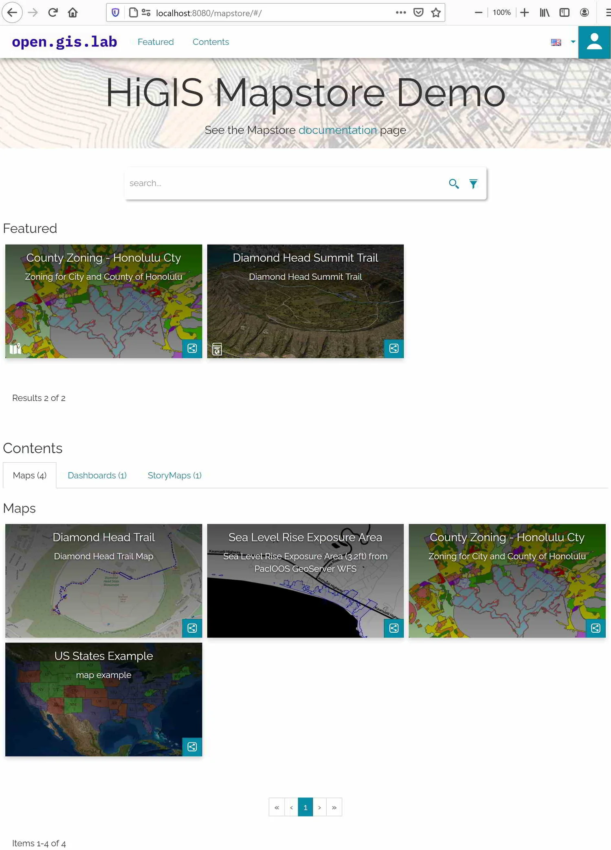Zoom out with the browser minus button
Screen dimensions: 611x850
479,13
